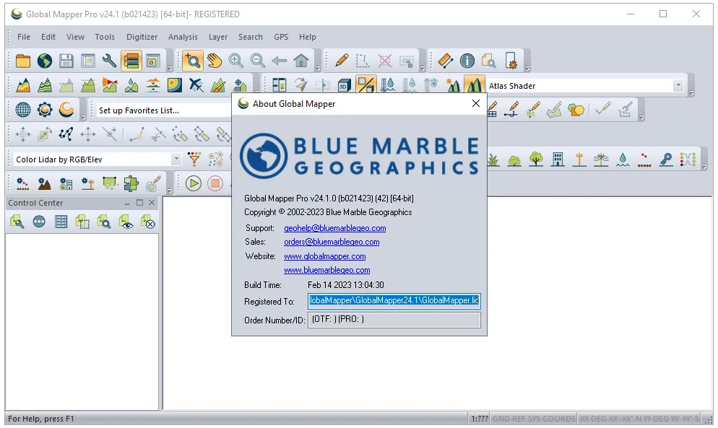Visit the www.globalmapper.com link
This screenshot has width=718, height=428.
(324, 256)
